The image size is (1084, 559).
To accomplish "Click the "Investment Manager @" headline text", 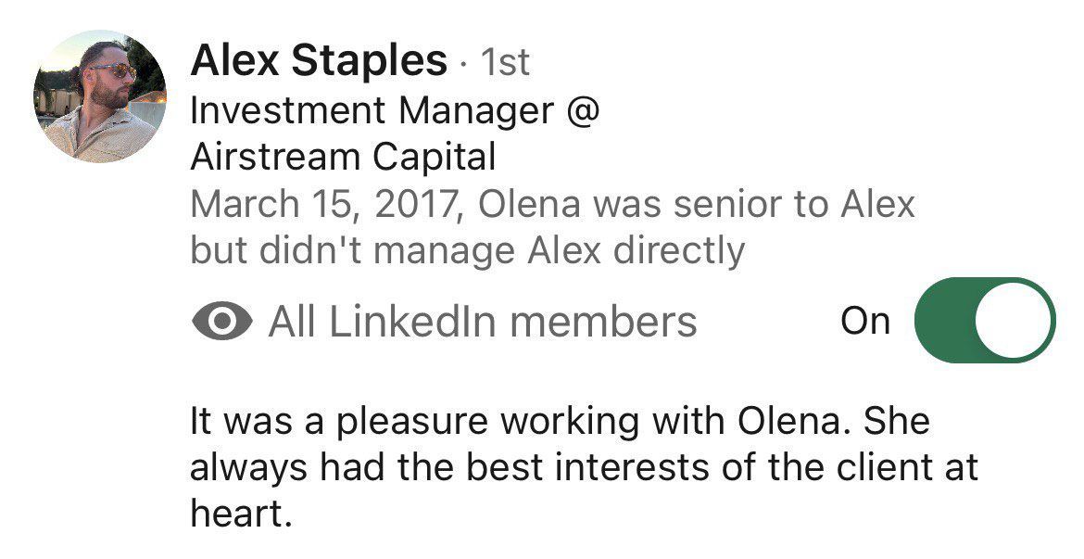I will pos(396,111).
